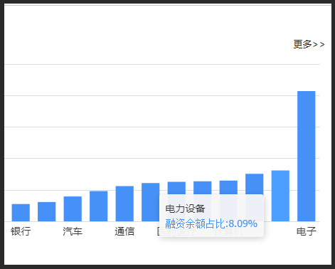Image resolution: width=335 pixels, height=269 pixels.
Task: Click the 电力设备 tooltip title
Action: coord(185,209)
